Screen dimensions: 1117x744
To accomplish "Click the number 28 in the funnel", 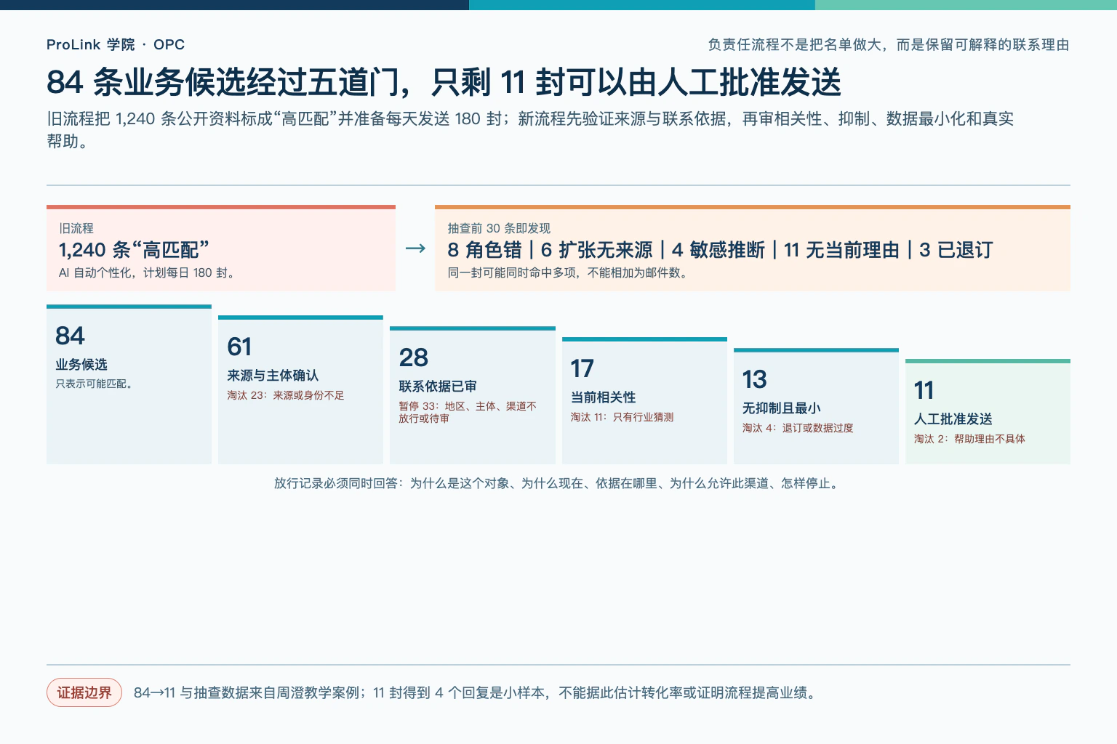I will 413,357.
